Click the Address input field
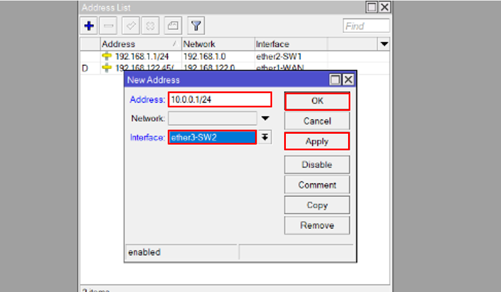This screenshot has width=501, height=292. tap(220, 99)
